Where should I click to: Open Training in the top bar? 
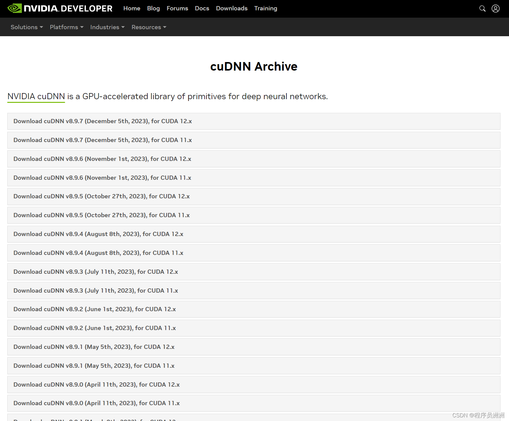point(266,8)
